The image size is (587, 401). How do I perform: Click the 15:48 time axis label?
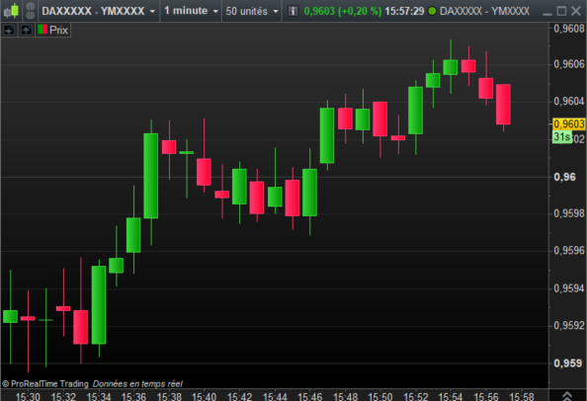point(346,396)
